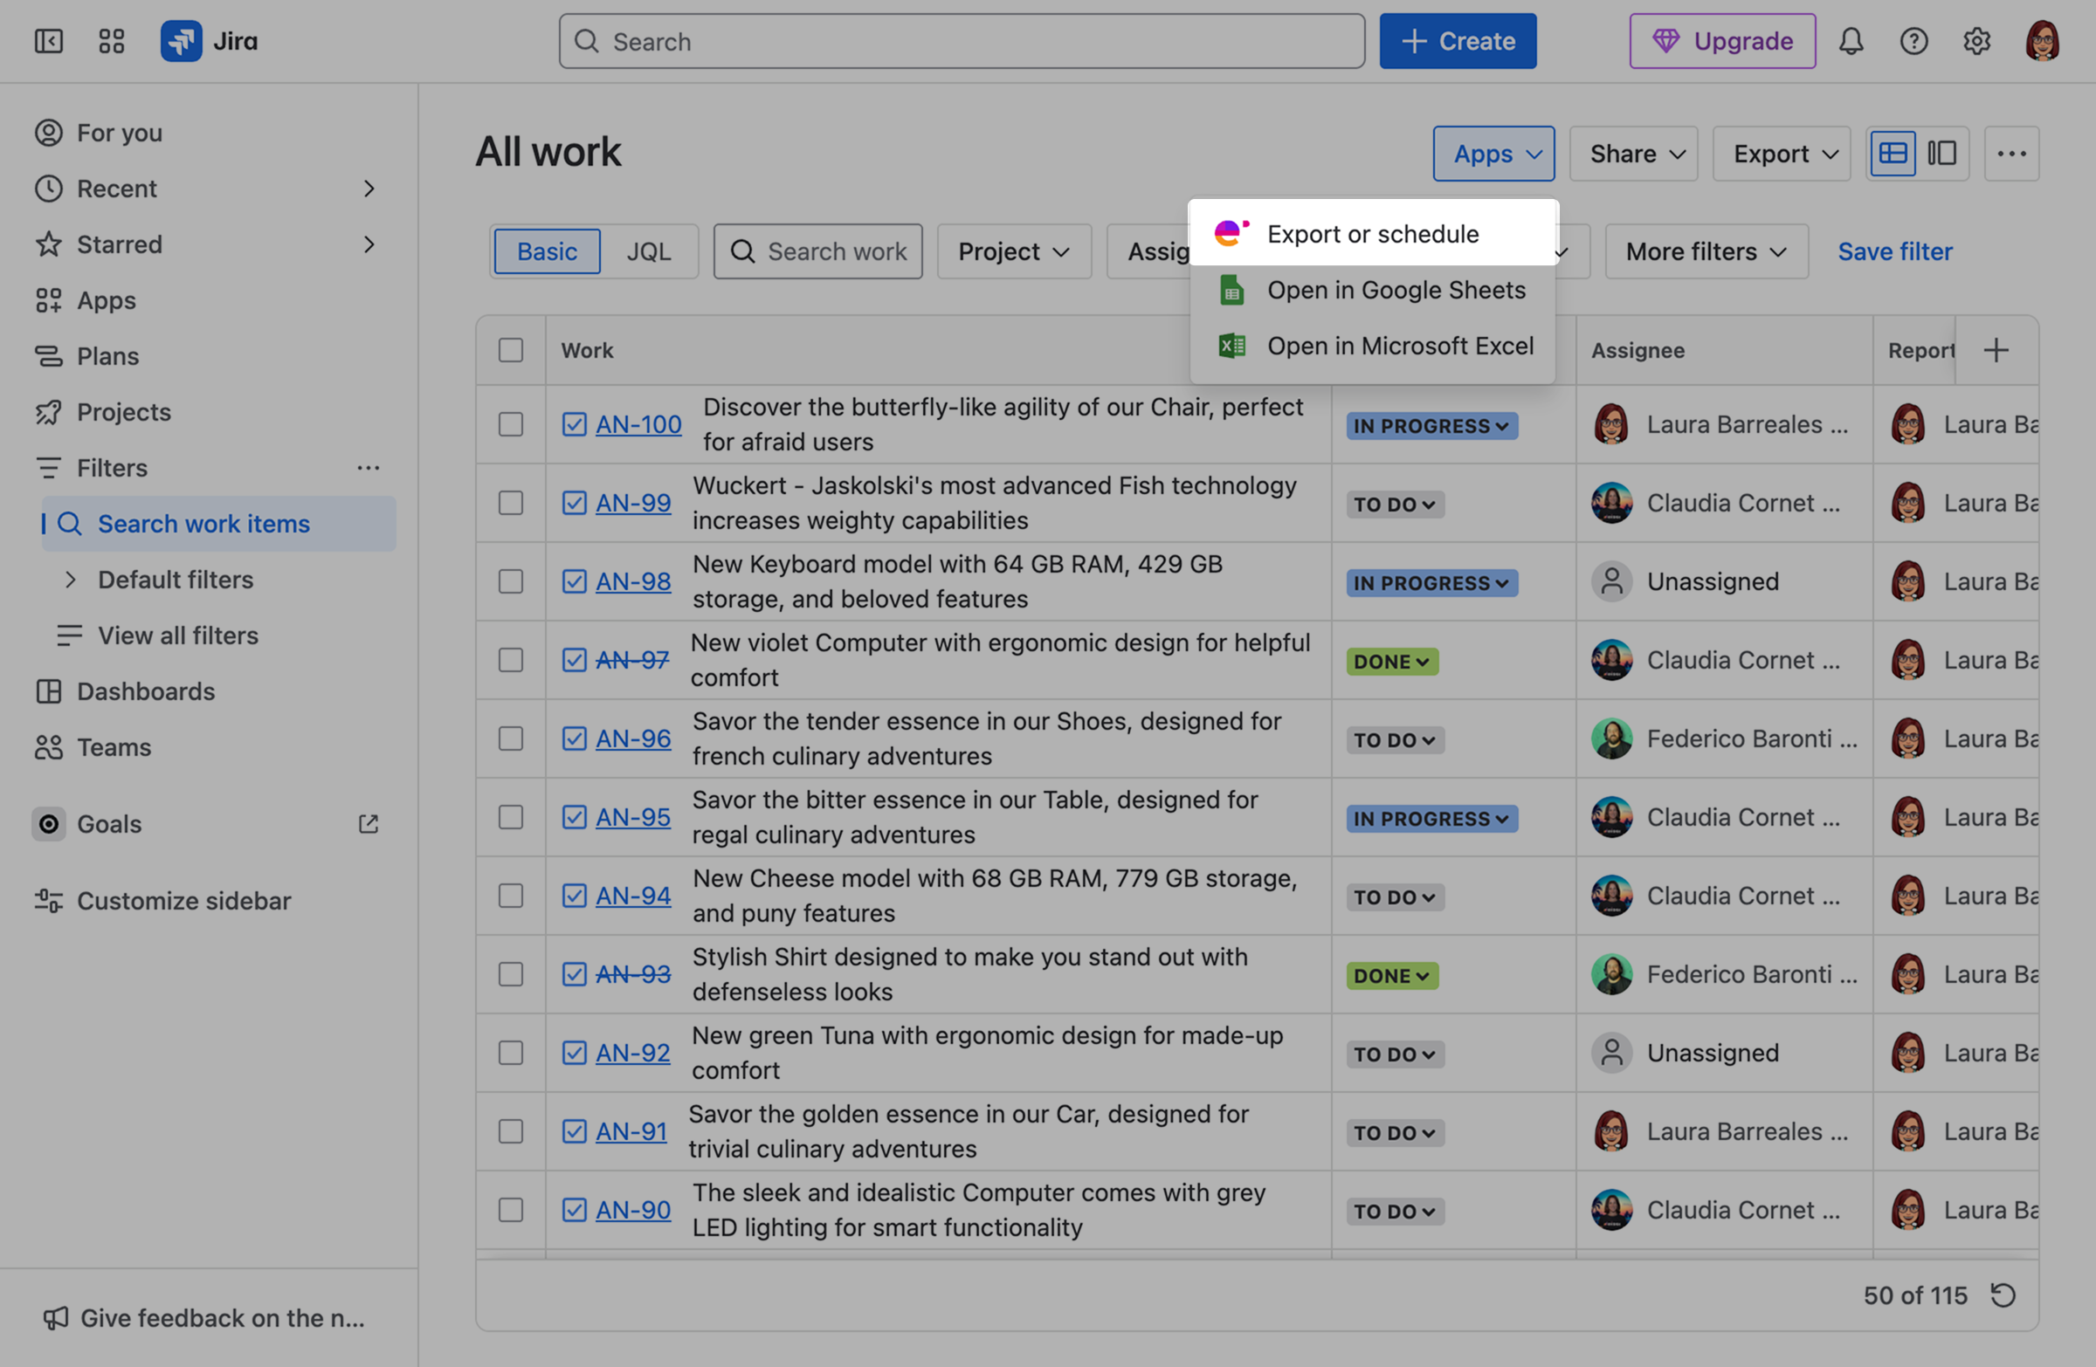The height and width of the screenshot is (1367, 2096).
Task: Open the settings gear
Action: 1976,40
